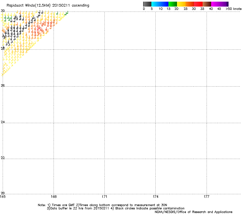The height and width of the screenshot is (214, 243).
Task: Click longitude axis label 171
Action: (104, 197)
